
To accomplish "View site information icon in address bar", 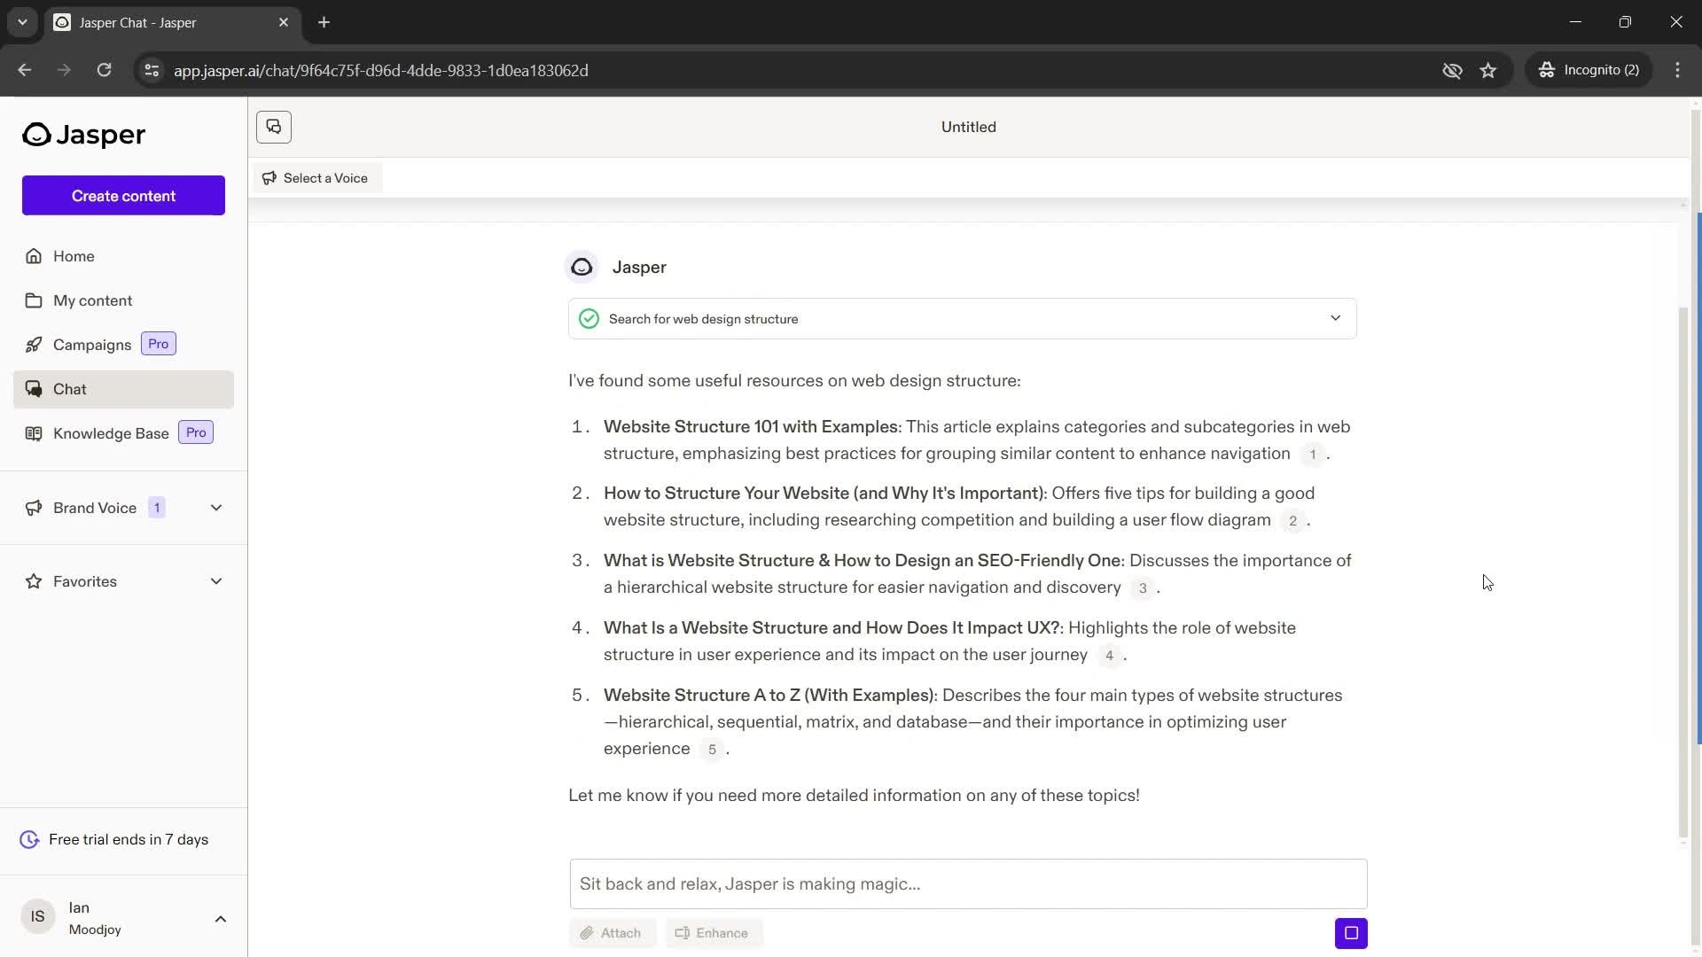I will click(152, 70).
